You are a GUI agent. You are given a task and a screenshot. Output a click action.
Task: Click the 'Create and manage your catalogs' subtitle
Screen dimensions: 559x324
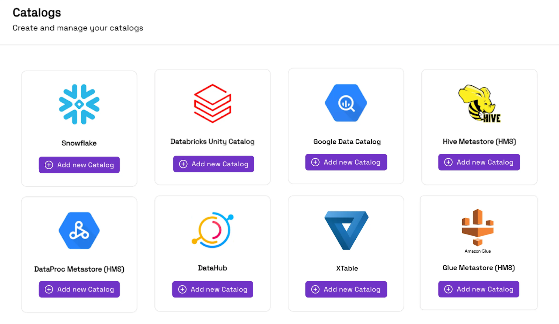[78, 28]
